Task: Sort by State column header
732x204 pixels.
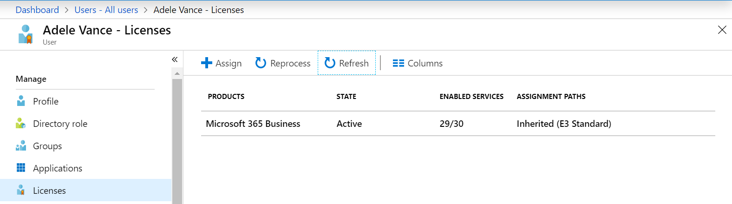Action: click(346, 97)
